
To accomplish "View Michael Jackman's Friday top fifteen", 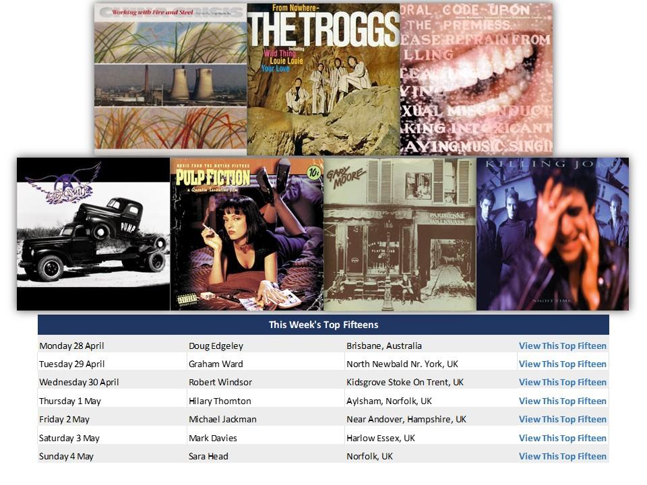I will (562, 419).
